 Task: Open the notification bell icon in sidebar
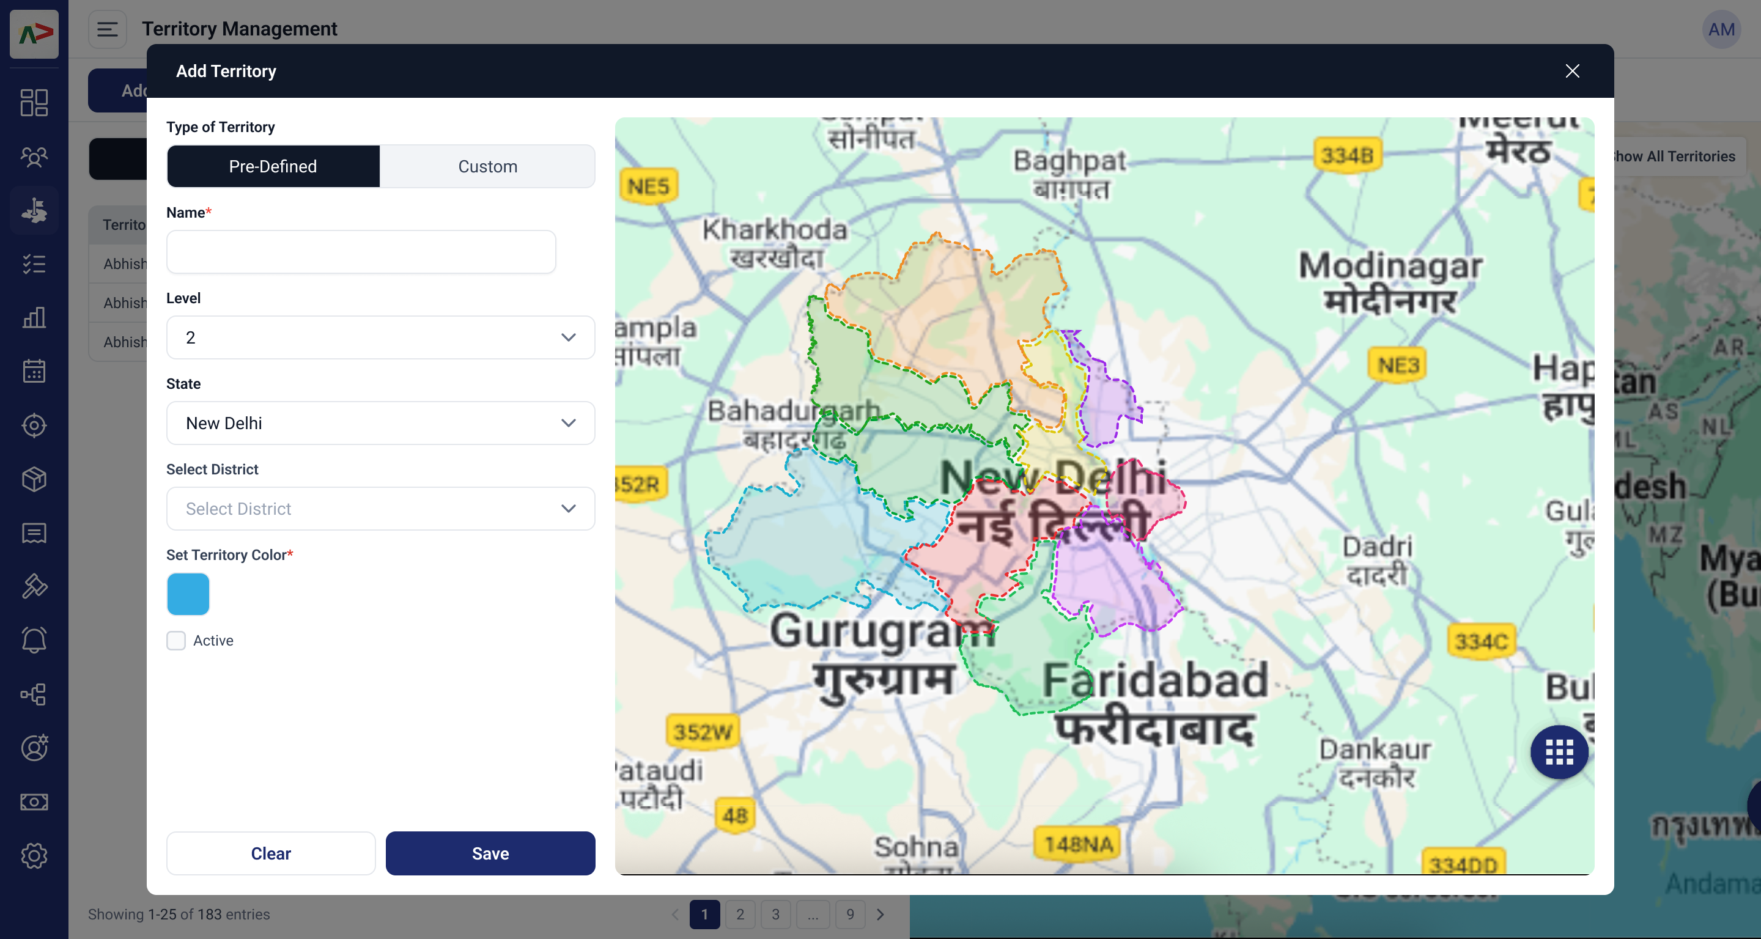point(34,640)
